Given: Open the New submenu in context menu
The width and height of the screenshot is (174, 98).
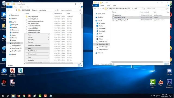Looking at the screenshot, I should tap(37, 57).
